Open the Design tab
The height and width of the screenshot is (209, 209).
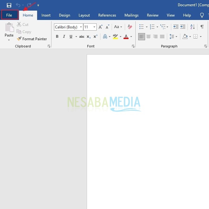pos(65,15)
